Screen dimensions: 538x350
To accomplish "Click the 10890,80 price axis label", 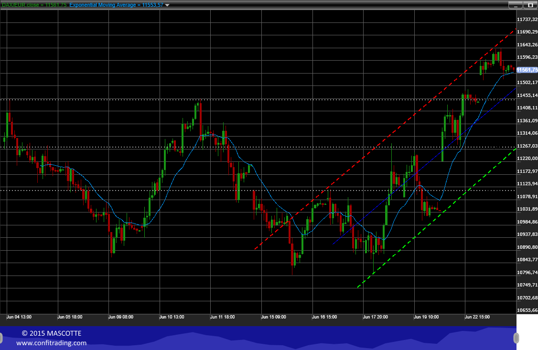I will (x=527, y=247).
